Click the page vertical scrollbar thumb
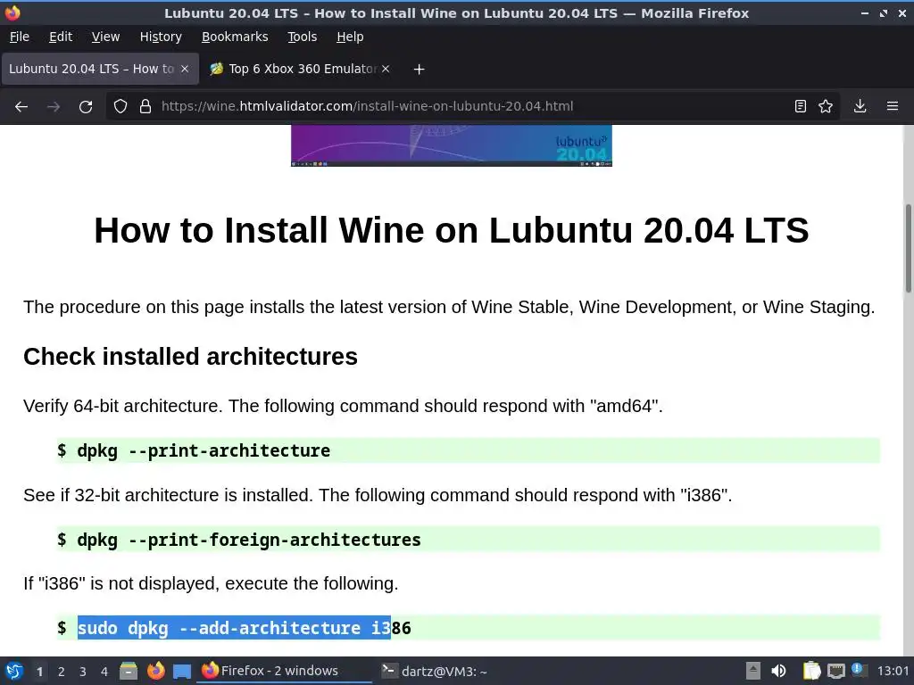Screen dimensions: 914x685 (908, 248)
